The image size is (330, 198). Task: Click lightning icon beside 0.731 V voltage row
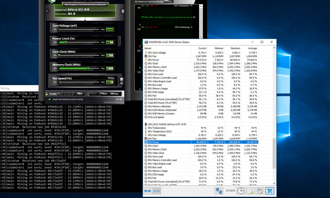pos(146,53)
